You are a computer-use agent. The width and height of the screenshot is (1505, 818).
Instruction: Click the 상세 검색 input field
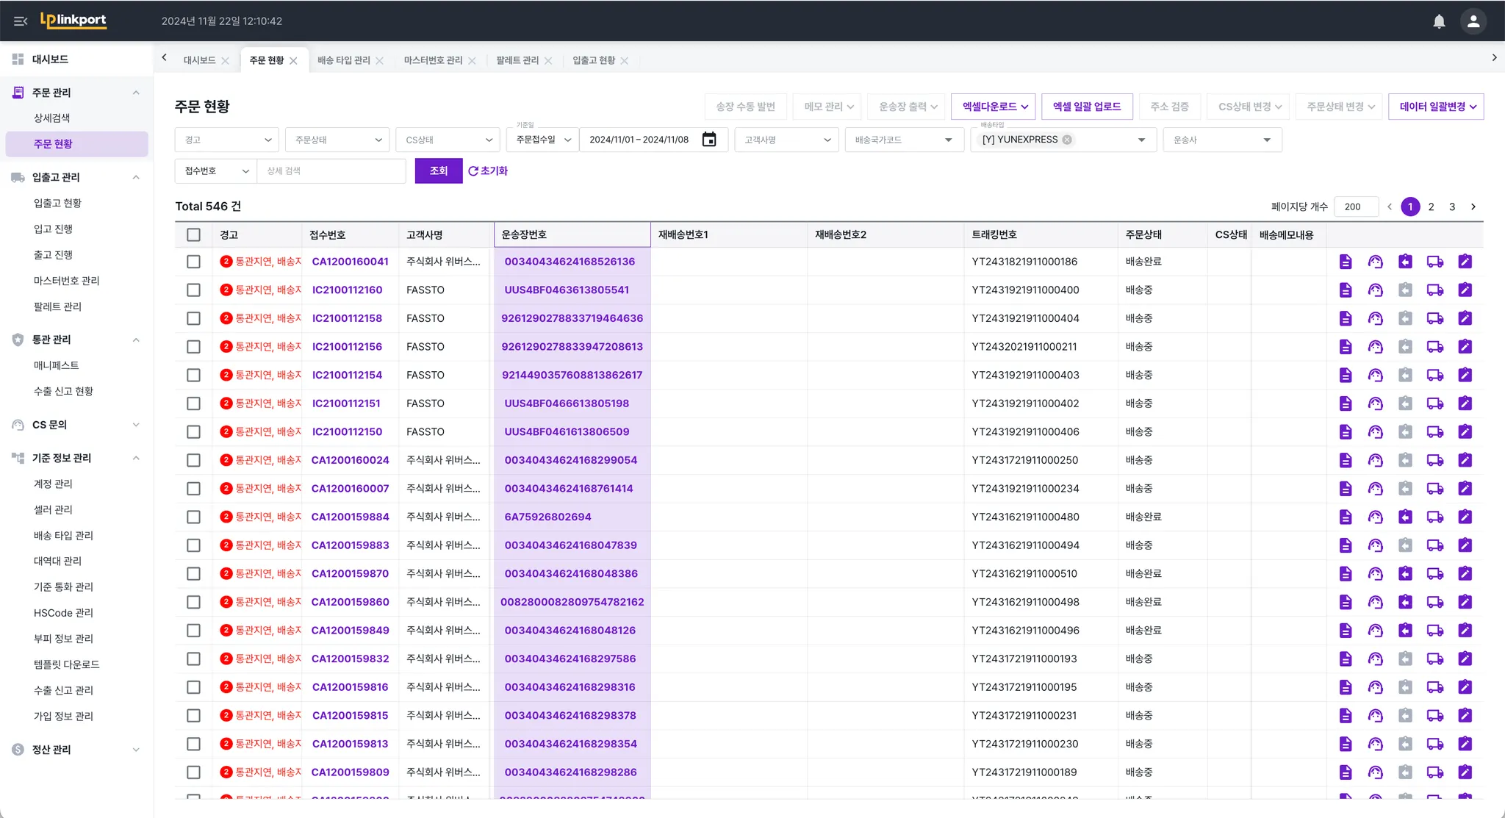tap(331, 171)
